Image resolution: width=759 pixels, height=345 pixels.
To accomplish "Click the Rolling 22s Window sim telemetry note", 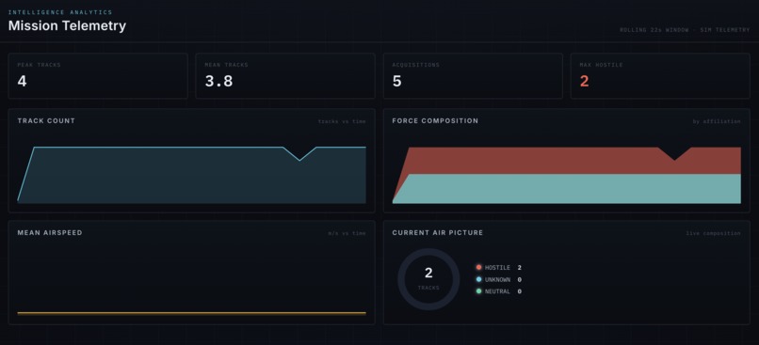I will [685, 30].
